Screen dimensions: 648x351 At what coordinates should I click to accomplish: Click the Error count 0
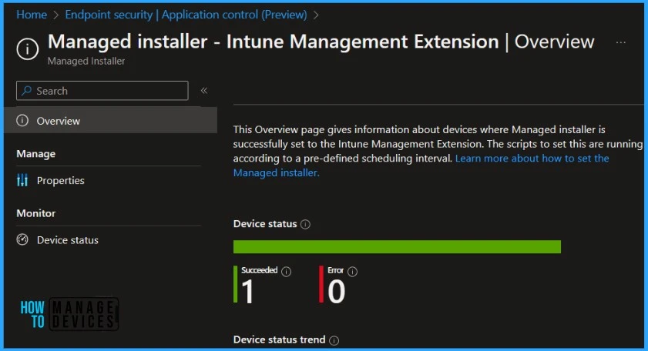coord(337,292)
